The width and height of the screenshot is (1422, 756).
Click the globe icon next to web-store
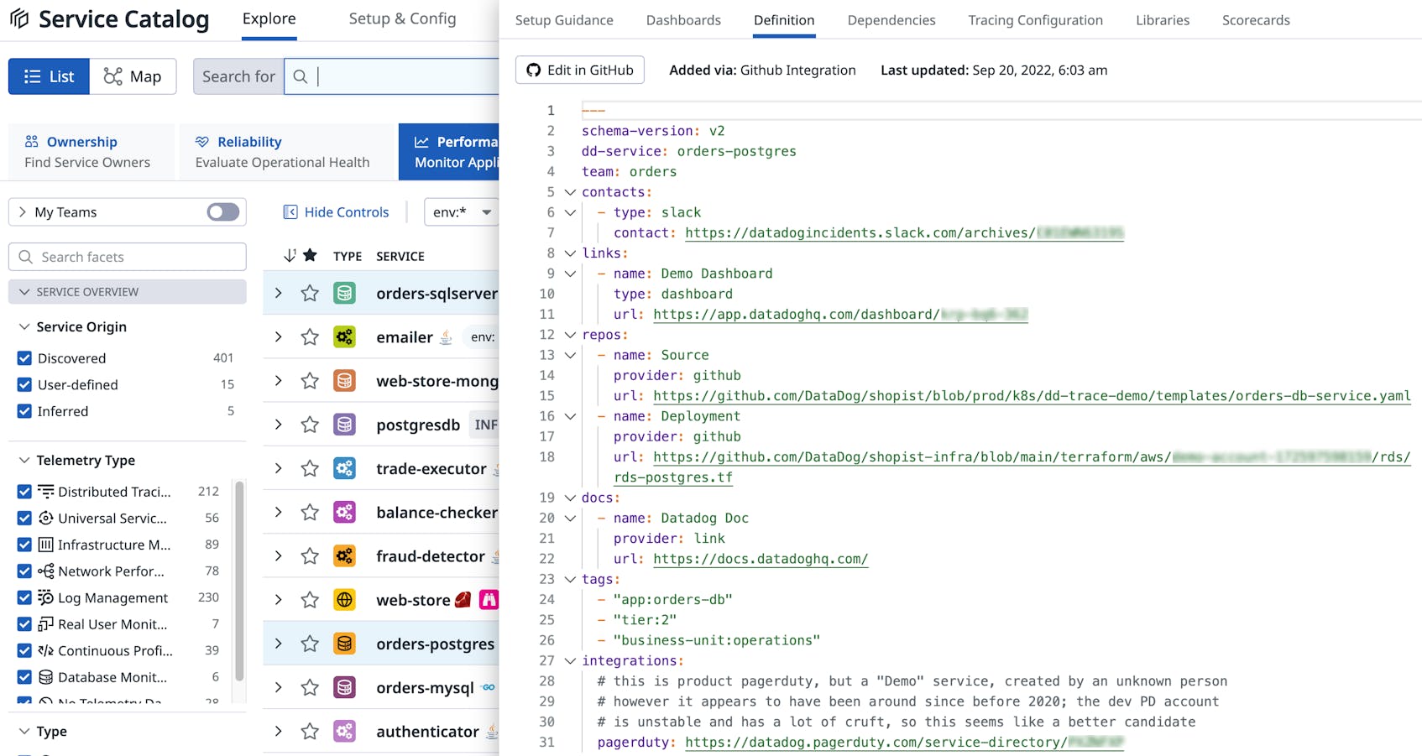344,599
